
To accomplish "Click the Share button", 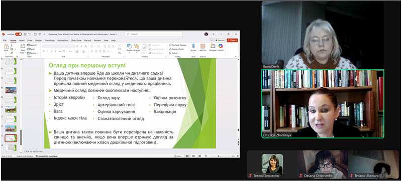I will 232,41.
